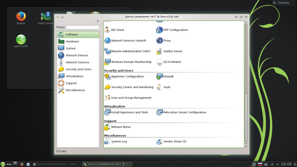Screen dimensions: 297x167
Task: Choose Network Devices in the sidebar
Action: click(78, 55)
